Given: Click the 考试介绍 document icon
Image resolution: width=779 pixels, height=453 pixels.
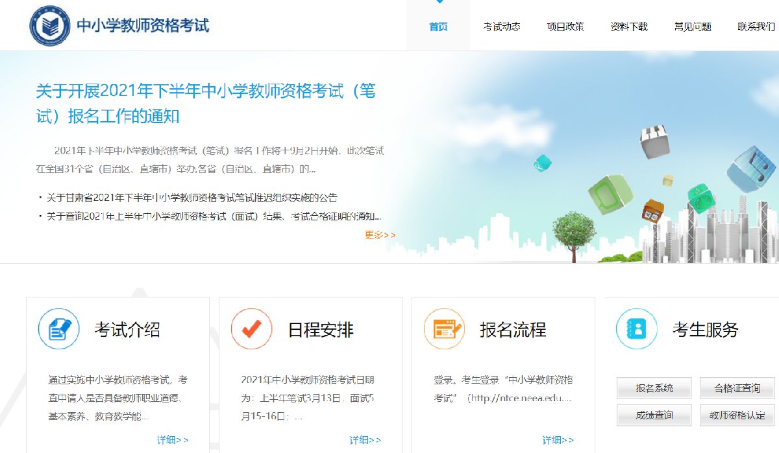Looking at the screenshot, I should click(58, 329).
